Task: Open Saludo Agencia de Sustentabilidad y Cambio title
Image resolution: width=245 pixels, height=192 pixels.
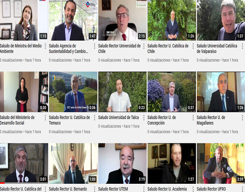Action: click(68, 49)
